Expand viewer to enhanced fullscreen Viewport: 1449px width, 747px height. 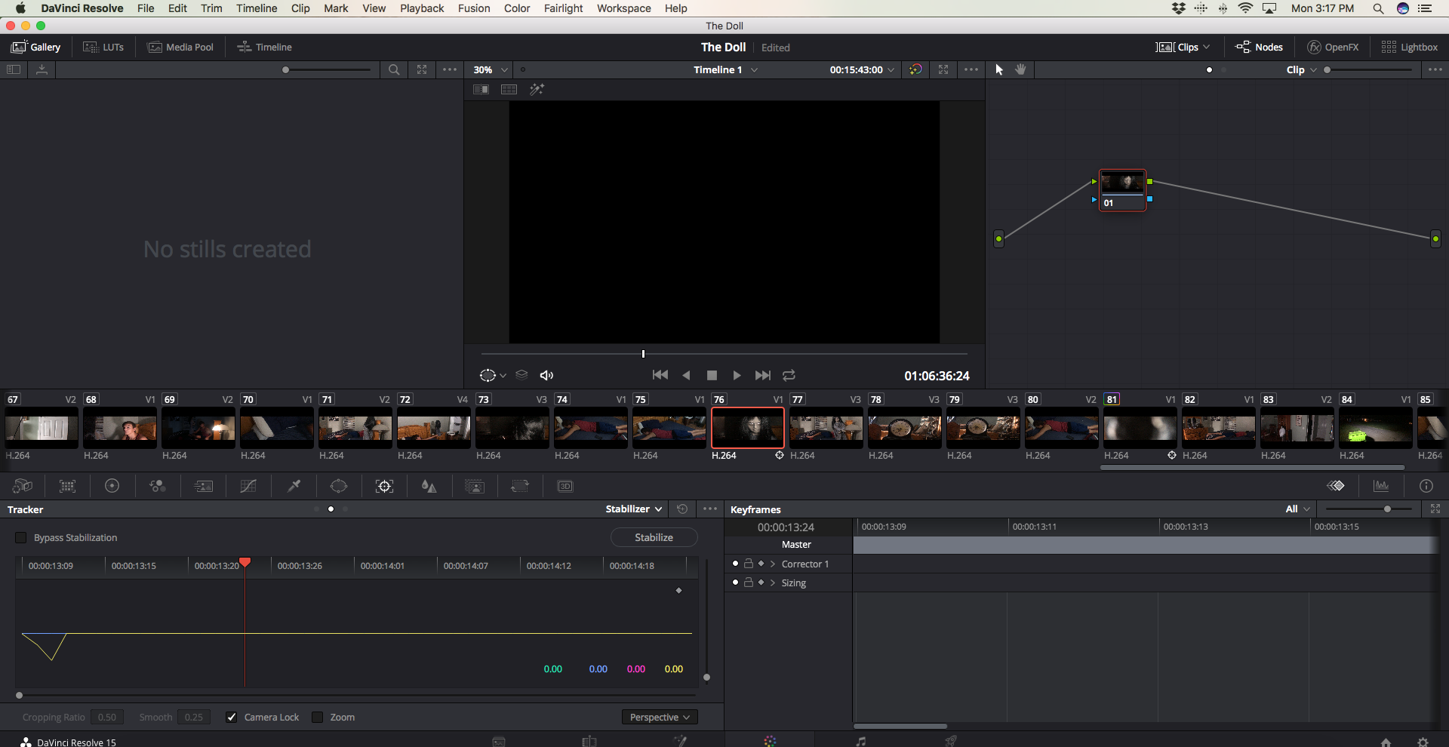(943, 69)
